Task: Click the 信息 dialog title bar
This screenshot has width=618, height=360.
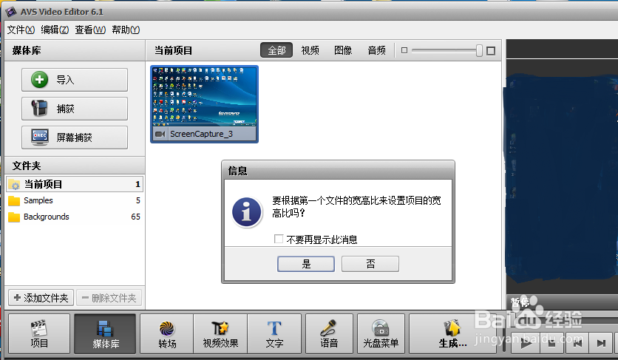Action: [338, 170]
